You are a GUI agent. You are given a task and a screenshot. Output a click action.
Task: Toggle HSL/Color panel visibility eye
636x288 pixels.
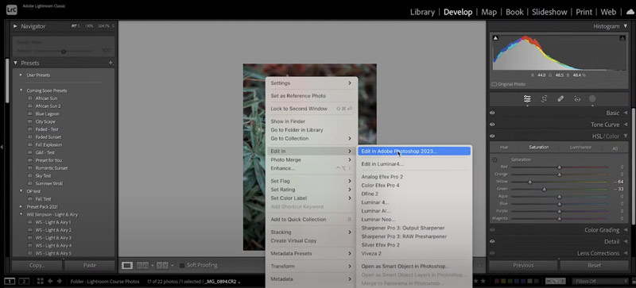[x=492, y=136]
